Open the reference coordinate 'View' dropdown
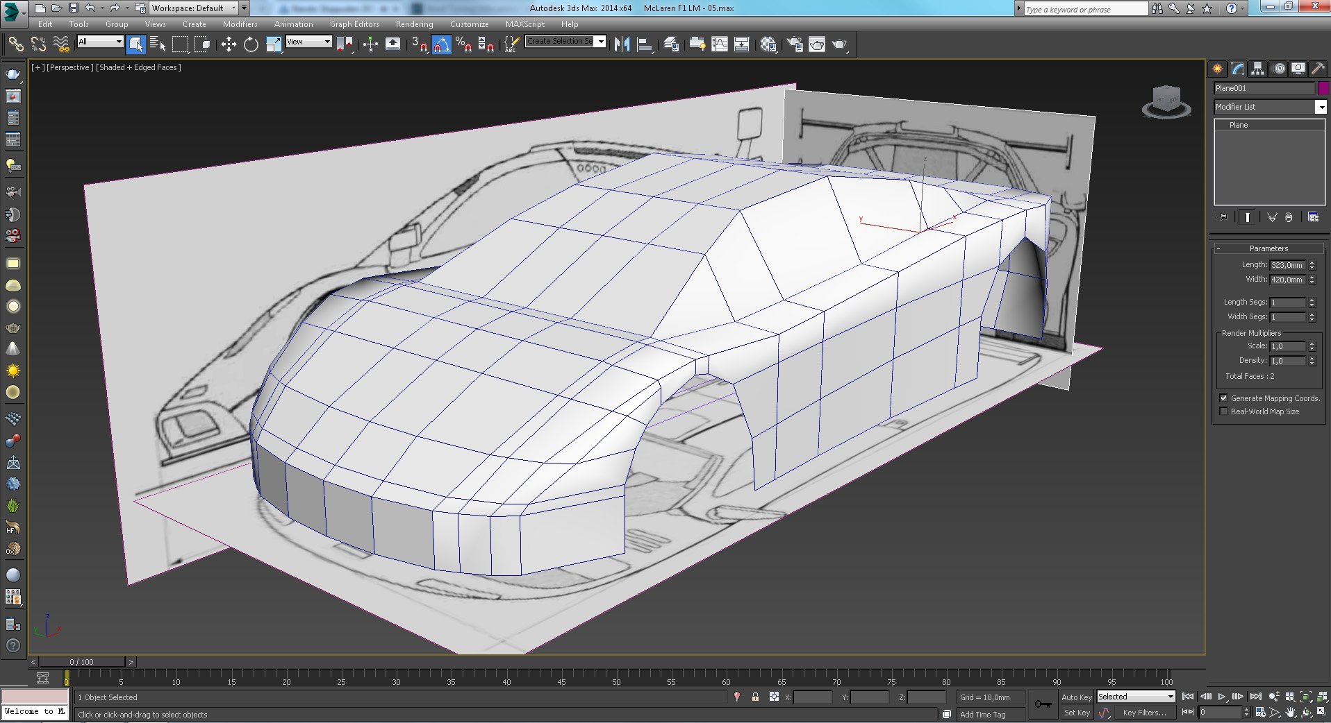Screen dimensions: 1331x723 pos(309,42)
